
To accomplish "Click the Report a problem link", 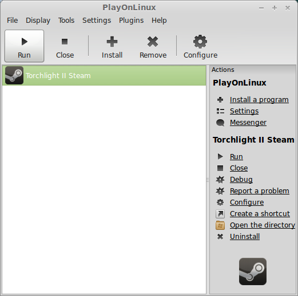I will (x=260, y=191).
